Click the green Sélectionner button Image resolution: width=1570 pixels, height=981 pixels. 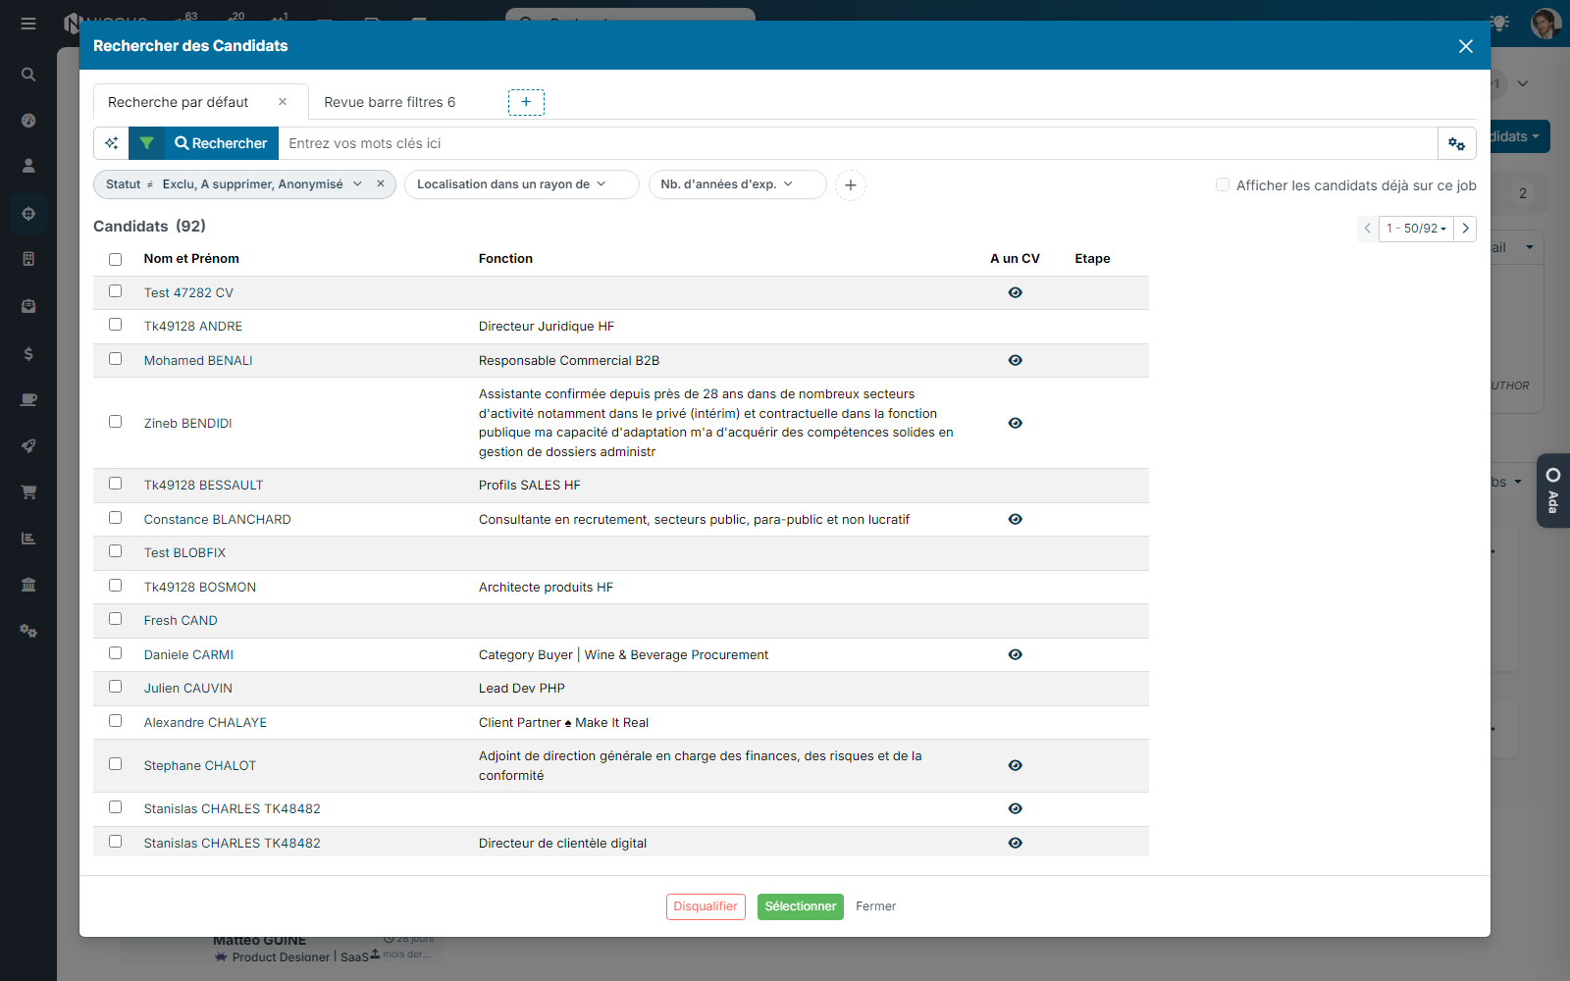[x=801, y=906]
